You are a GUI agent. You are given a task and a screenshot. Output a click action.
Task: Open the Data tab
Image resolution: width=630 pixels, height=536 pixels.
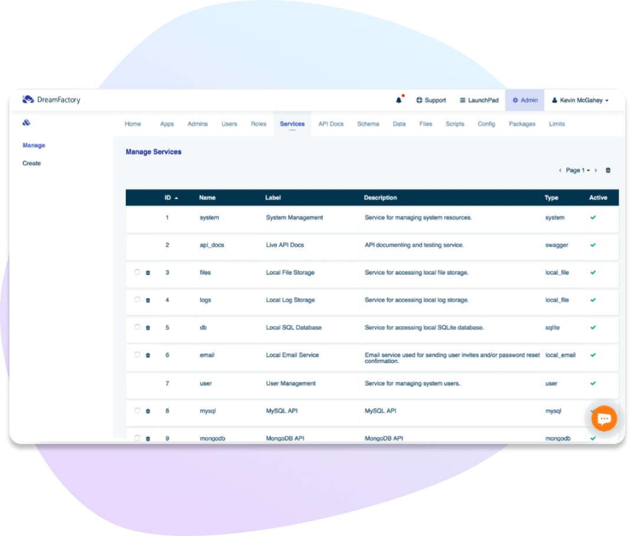click(x=399, y=124)
